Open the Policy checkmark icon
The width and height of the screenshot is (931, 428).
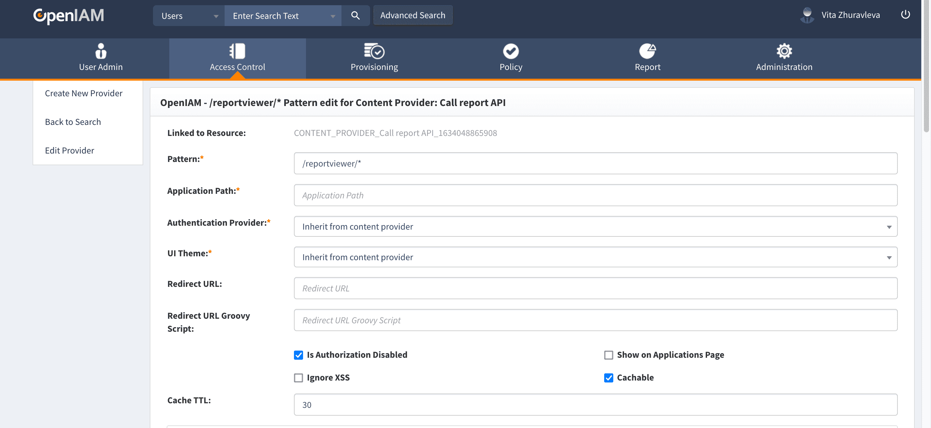tap(511, 51)
